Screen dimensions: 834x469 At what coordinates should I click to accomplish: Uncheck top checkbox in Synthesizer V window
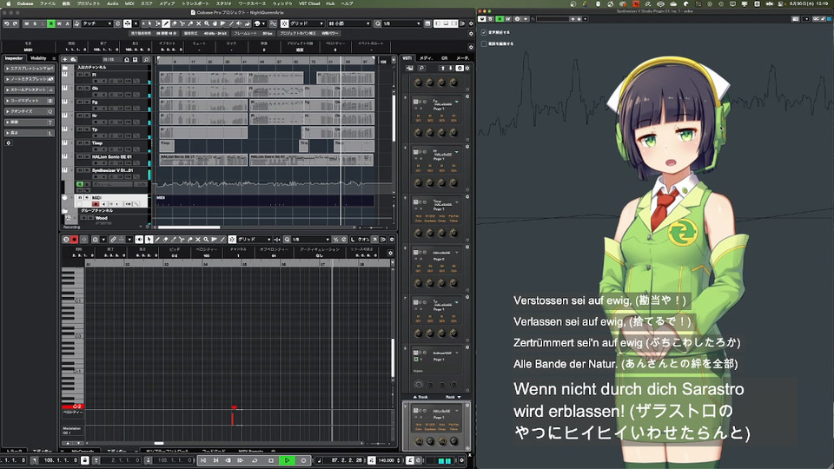pyautogui.click(x=484, y=32)
